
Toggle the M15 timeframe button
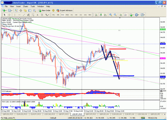[63, 15]
